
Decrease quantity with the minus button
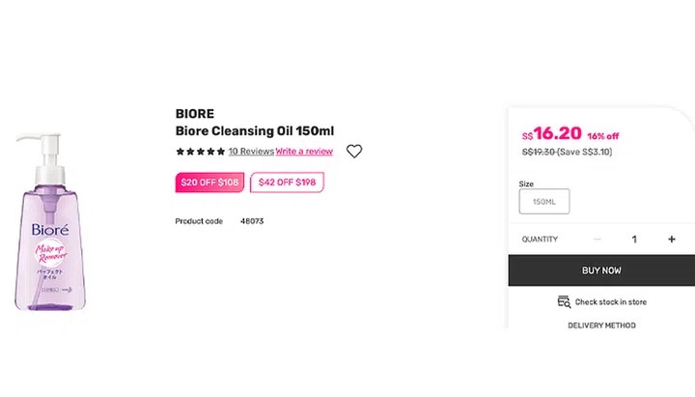click(x=598, y=239)
